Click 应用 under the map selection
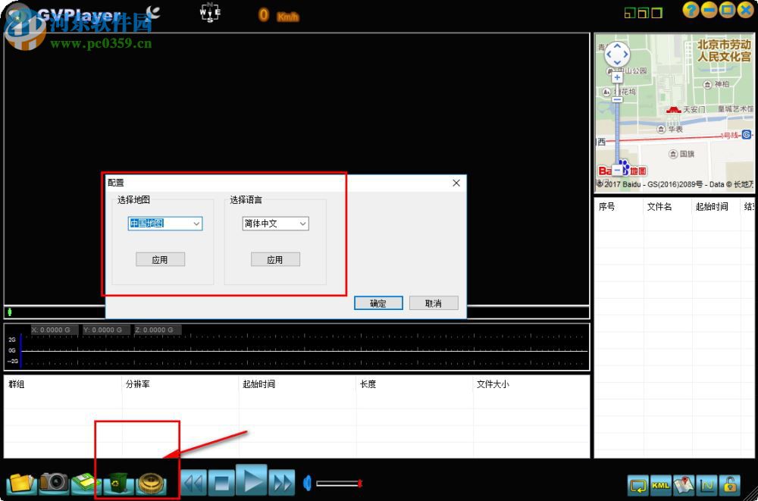This screenshot has height=501, width=758. [160, 258]
